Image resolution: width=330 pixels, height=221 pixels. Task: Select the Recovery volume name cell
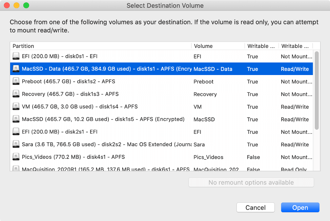(x=205, y=94)
